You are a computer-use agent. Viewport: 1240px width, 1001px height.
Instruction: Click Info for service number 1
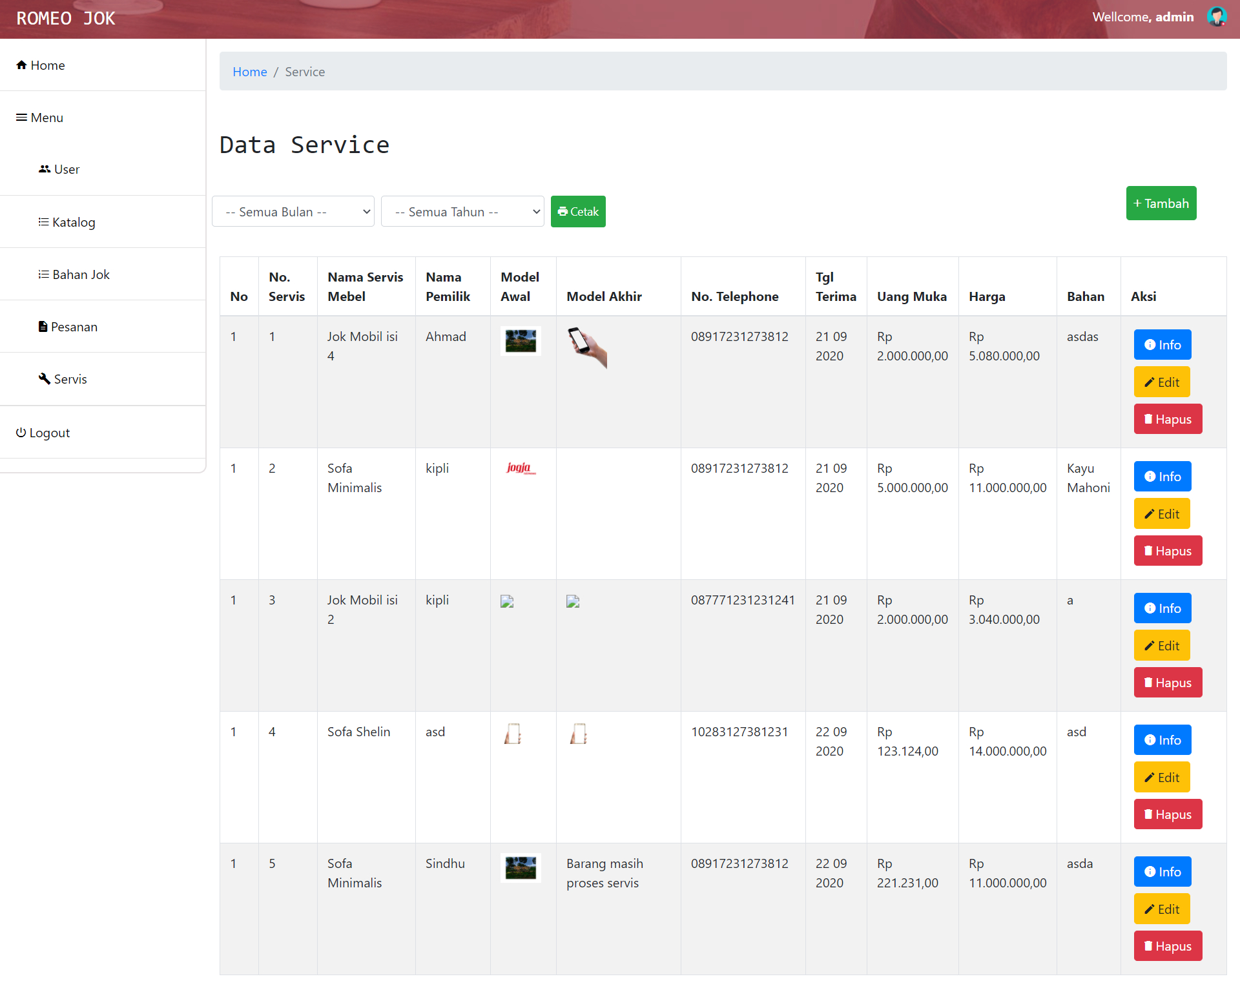pyautogui.click(x=1162, y=345)
